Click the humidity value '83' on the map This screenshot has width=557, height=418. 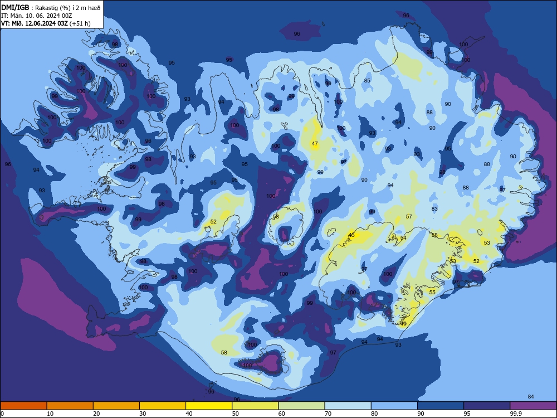pyautogui.click(x=434, y=208)
